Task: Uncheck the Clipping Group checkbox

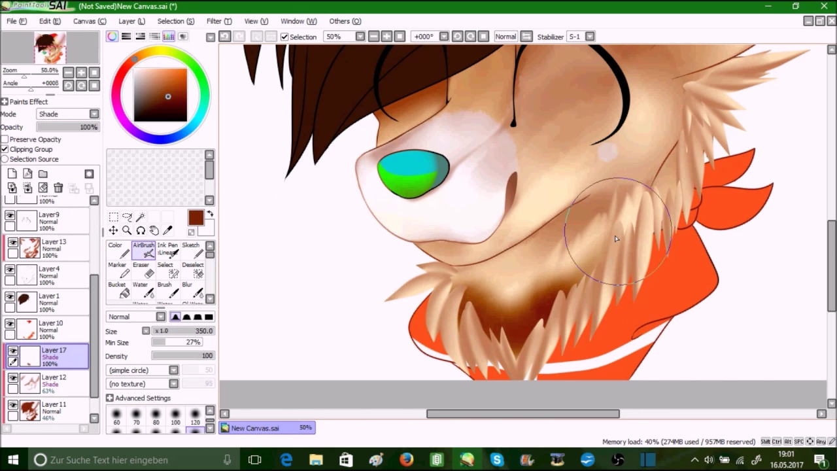Action: coord(5,149)
